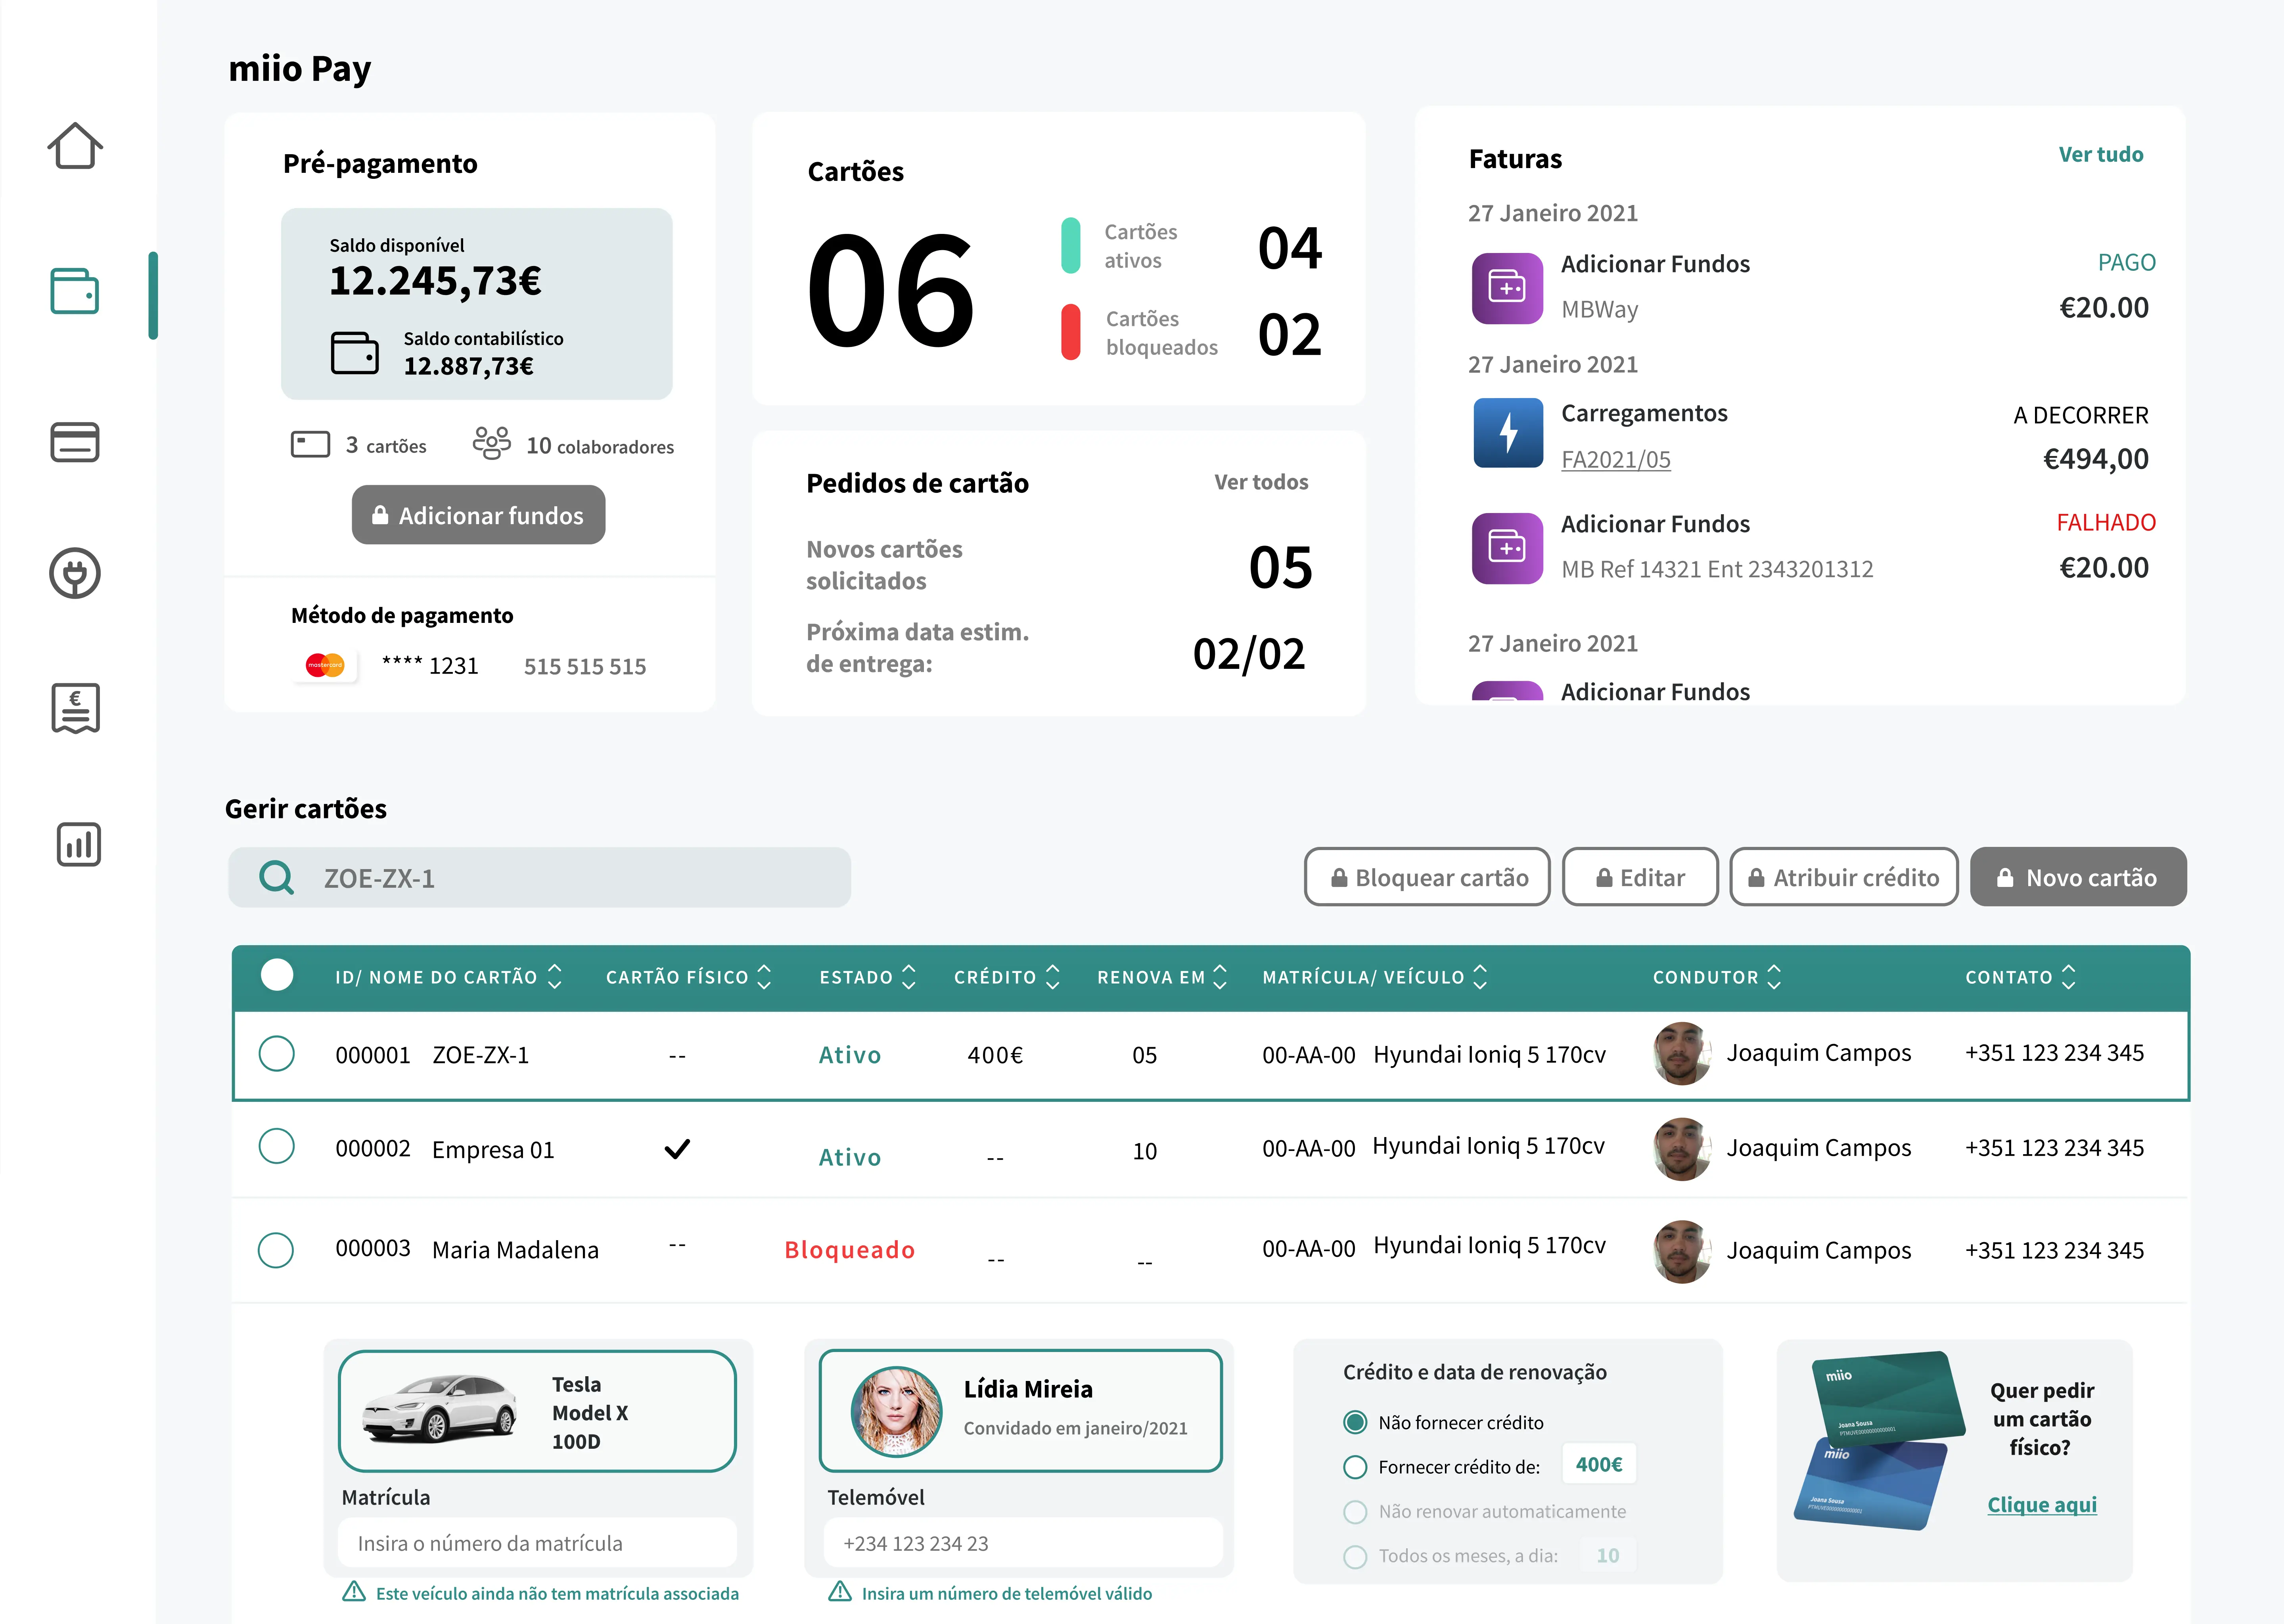The width and height of the screenshot is (2284, 1624).
Task: Click the 400€ credit cell in ZOE-ZX-1 row
Action: pyautogui.click(x=995, y=1055)
